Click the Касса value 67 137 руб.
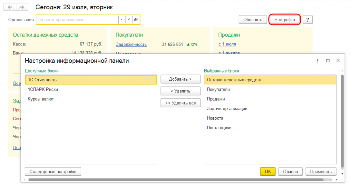 [91, 44]
